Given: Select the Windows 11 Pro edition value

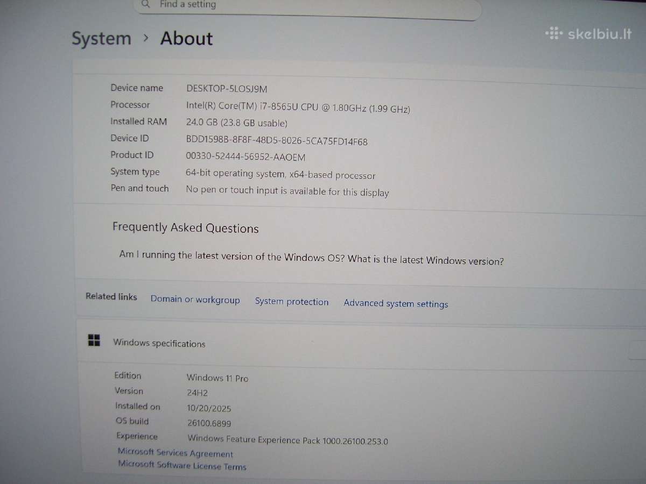Looking at the screenshot, I should click(x=217, y=378).
